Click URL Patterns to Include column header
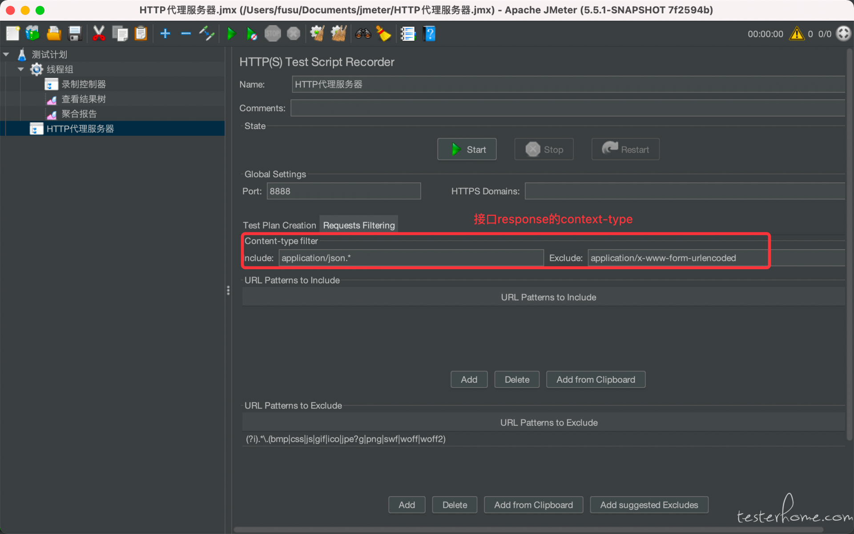This screenshot has width=854, height=534. click(544, 297)
